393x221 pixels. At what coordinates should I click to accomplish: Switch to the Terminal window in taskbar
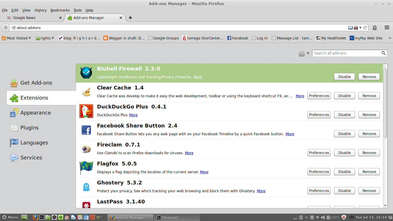click(x=178, y=218)
